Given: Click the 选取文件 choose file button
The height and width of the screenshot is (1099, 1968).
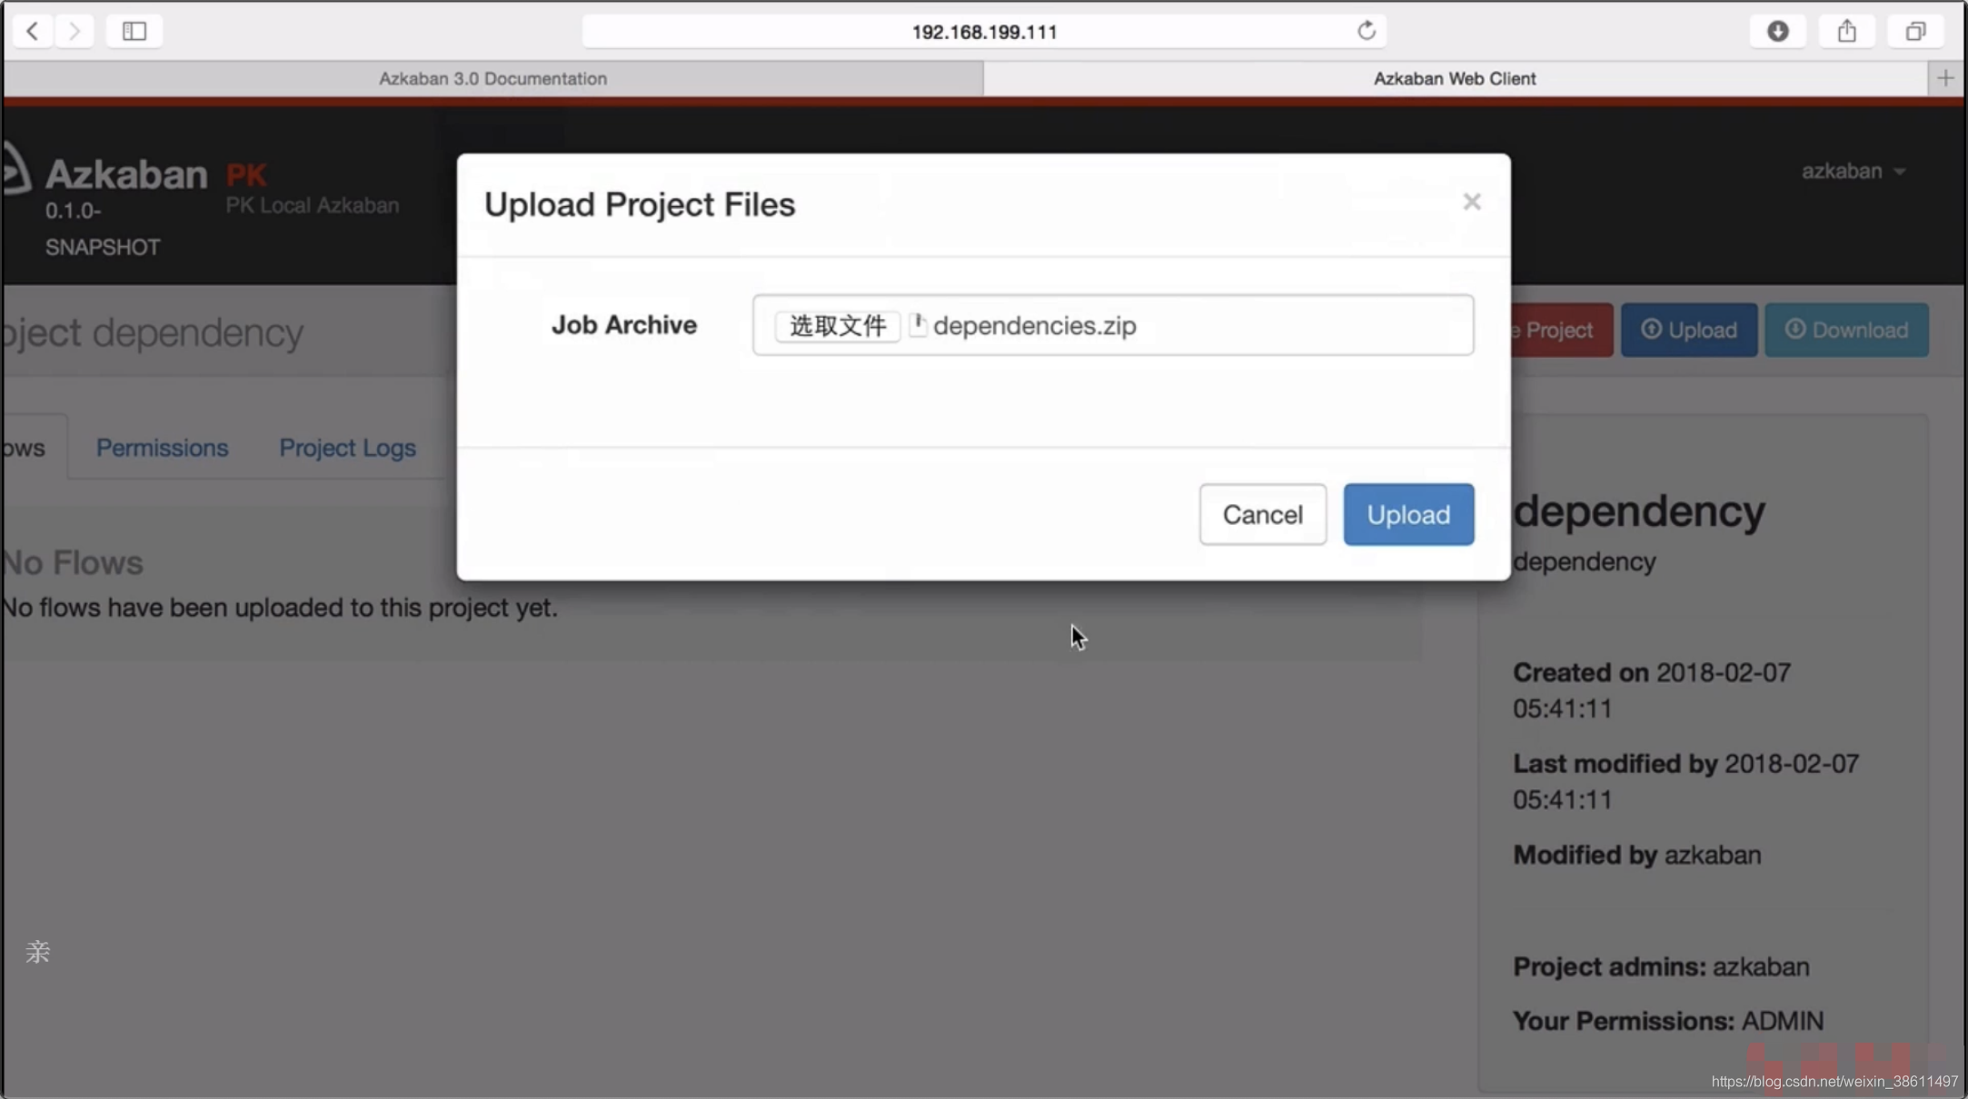Looking at the screenshot, I should click(837, 325).
